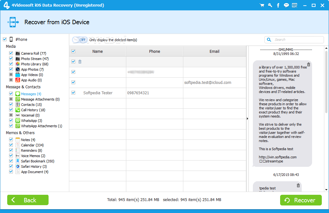The image size is (329, 213).
Task: Sort by the Name column header
Action: (97, 51)
